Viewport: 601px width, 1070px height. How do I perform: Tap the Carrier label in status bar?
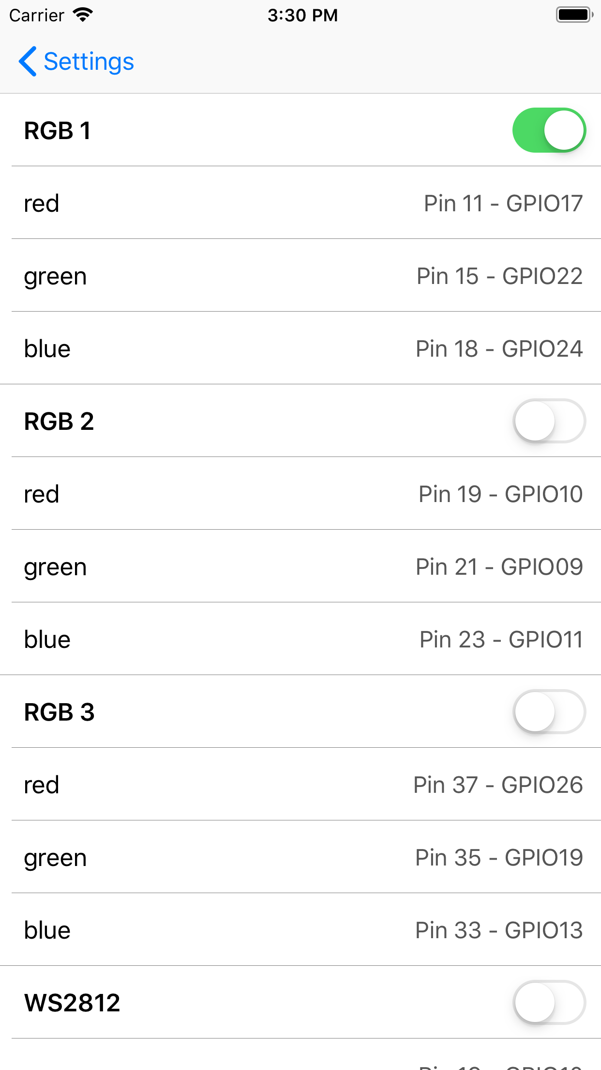37,15
